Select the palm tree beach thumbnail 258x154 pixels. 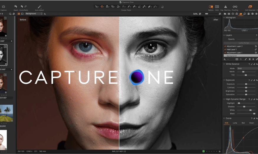6,113
